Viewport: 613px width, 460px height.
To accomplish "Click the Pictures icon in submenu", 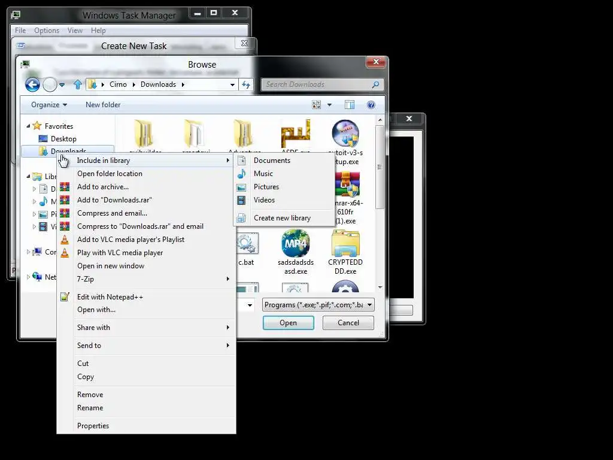I will (242, 187).
